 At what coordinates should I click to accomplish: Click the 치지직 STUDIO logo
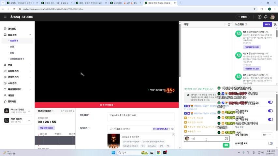click(22, 17)
